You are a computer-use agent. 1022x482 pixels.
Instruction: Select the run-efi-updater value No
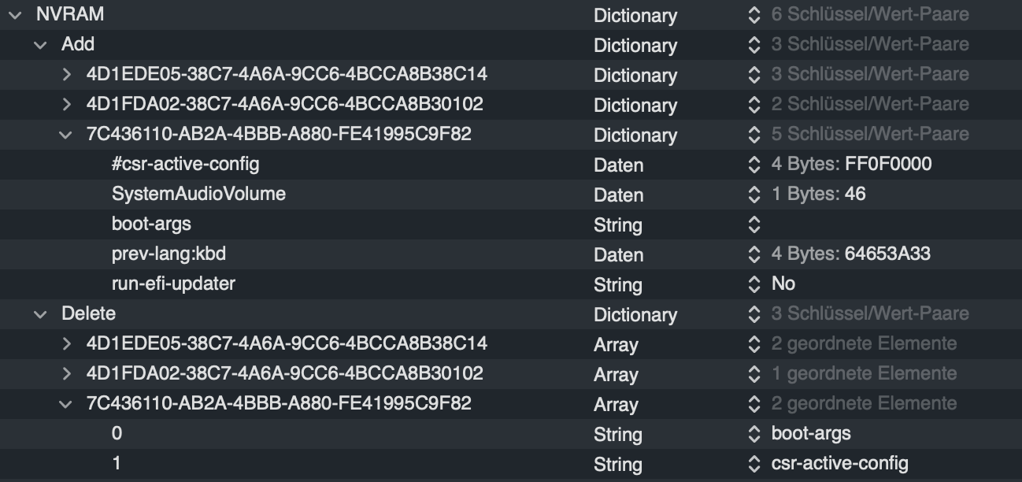point(783,284)
